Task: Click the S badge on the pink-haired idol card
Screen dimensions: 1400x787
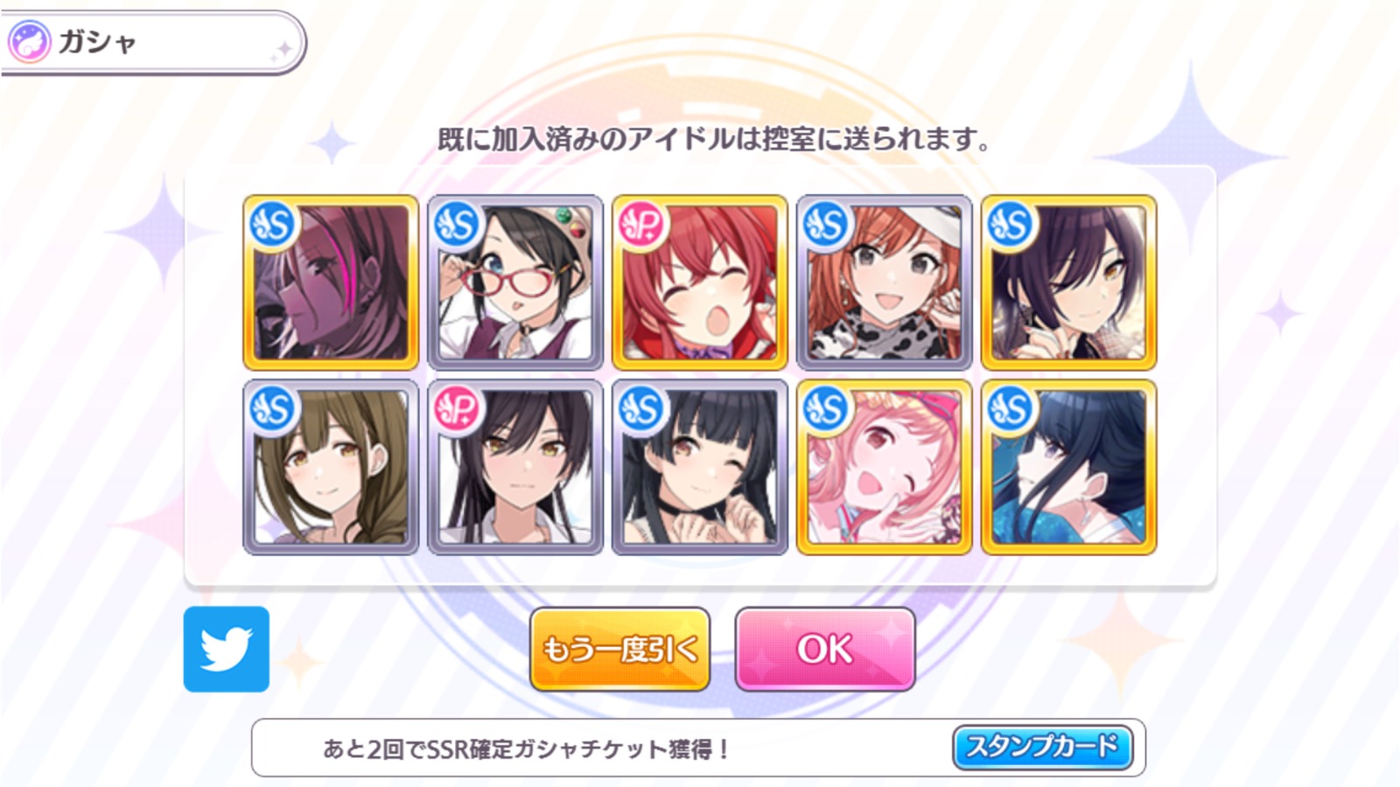Action: (827, 409)
